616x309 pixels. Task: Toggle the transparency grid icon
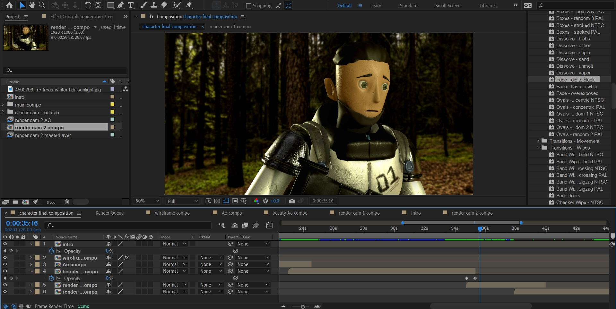[217, 201]
